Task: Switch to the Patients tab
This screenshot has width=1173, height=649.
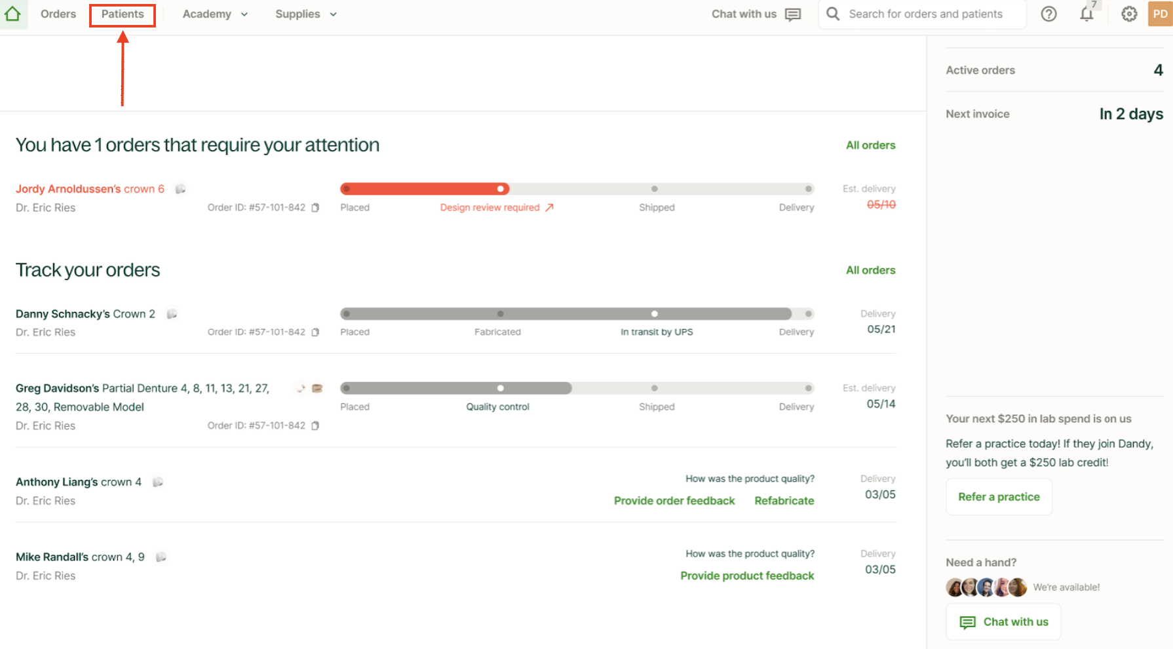Action: coord(123,14)
